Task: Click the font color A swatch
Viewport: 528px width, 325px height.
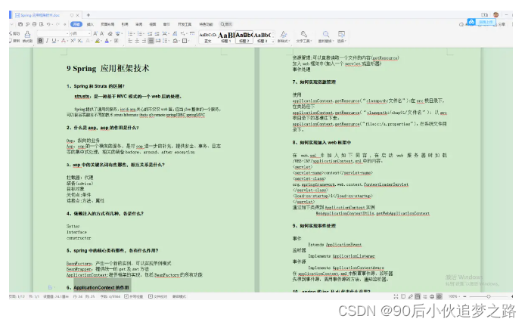Action: (x=107, y=41)
